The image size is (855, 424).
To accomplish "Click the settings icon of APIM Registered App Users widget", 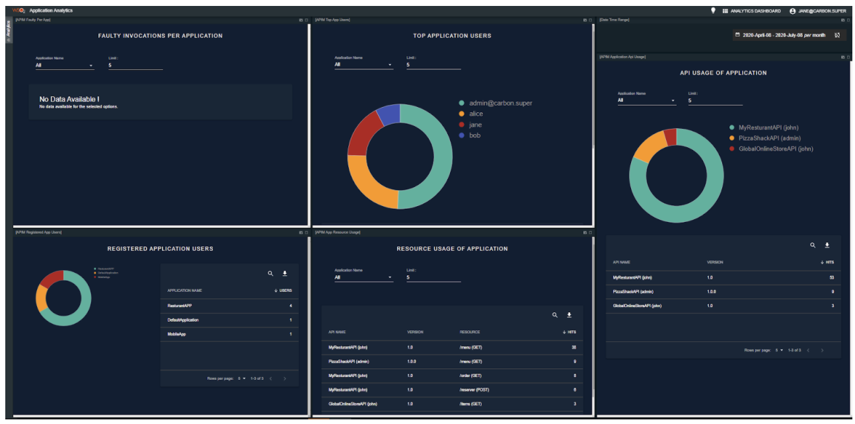I will pyautogui.click(x=301, y=232).
